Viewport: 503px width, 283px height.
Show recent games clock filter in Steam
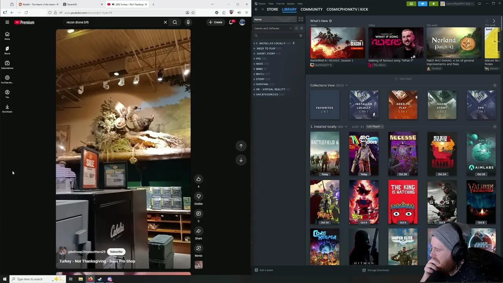coord(296,28)
